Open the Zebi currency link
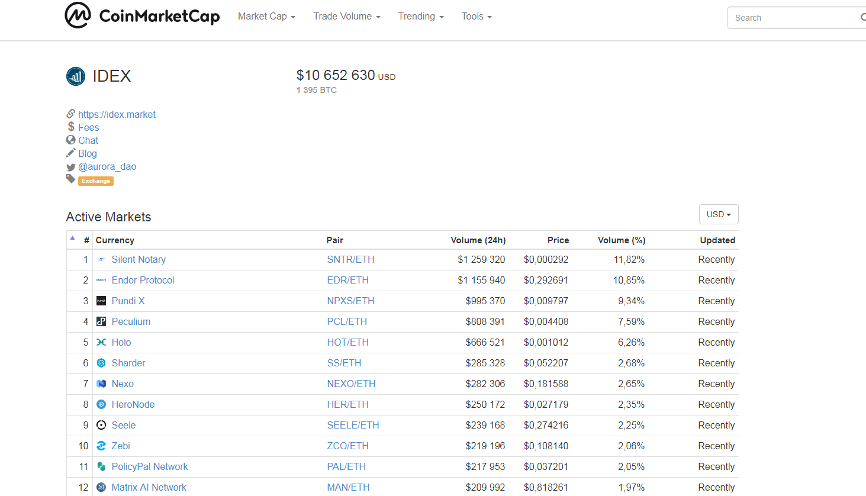 (x=121, y=446)
